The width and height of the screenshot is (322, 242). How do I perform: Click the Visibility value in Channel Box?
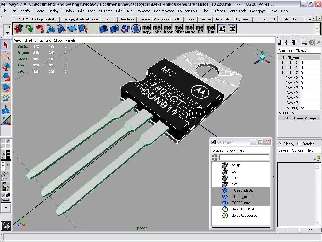310,108
